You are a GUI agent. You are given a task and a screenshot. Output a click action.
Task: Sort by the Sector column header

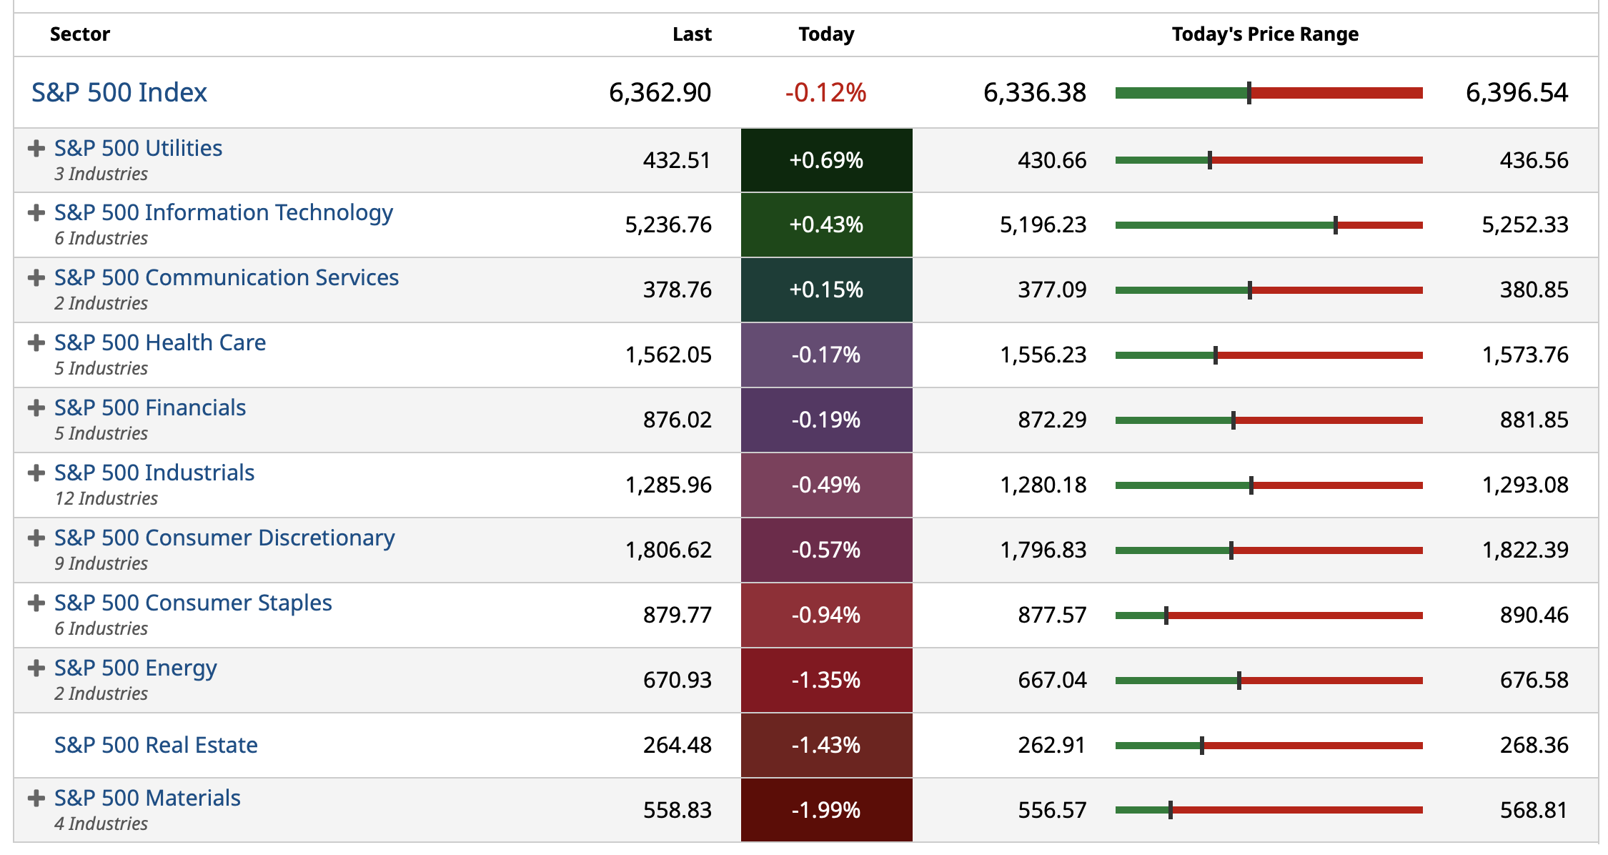point(80,34)
